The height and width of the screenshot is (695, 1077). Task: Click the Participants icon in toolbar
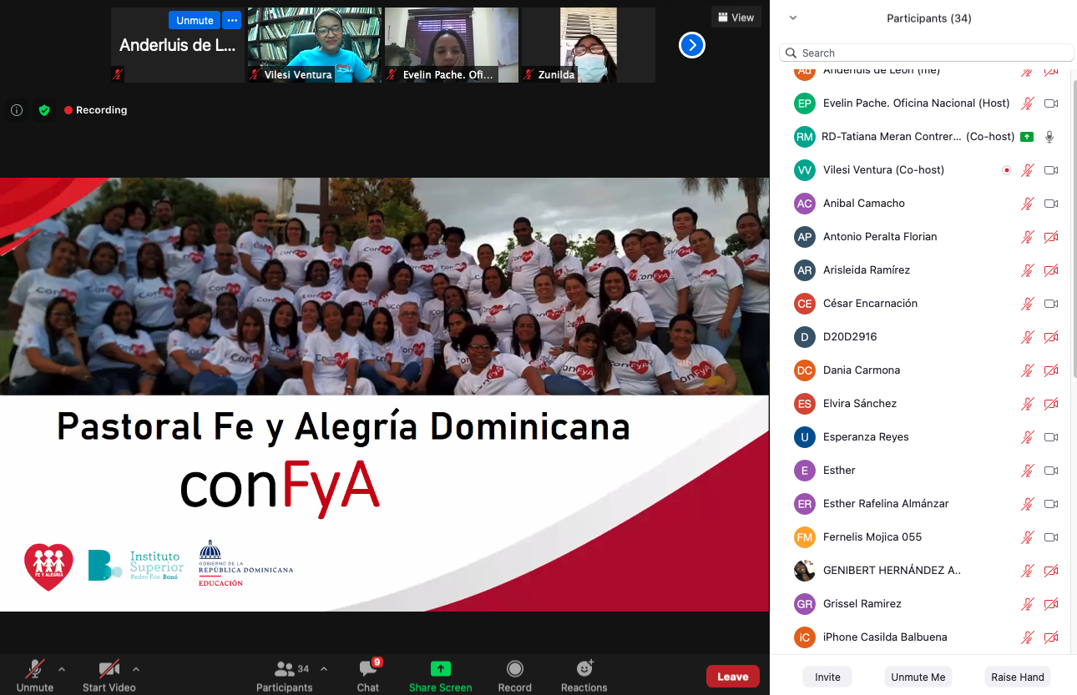(x=285, y=669)
